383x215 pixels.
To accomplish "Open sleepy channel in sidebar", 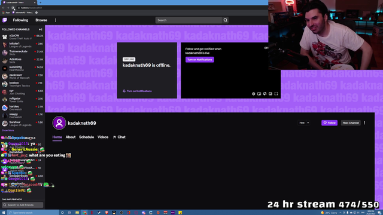I will tap(23, 115).
